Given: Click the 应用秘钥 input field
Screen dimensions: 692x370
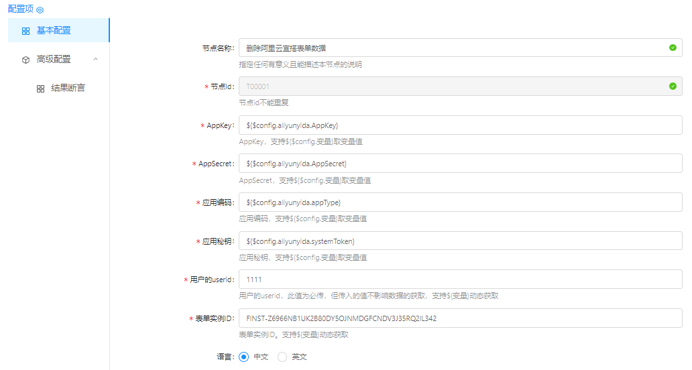Looking at the screenshot, I should tap(460, 241).
